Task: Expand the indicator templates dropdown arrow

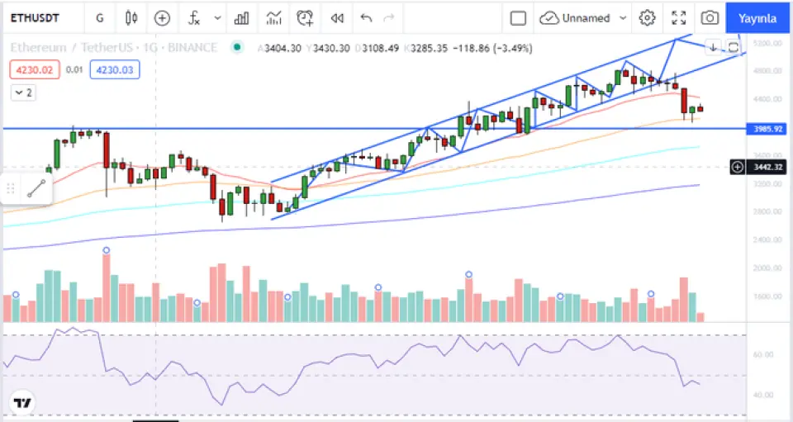Action: tap(217, 17)
